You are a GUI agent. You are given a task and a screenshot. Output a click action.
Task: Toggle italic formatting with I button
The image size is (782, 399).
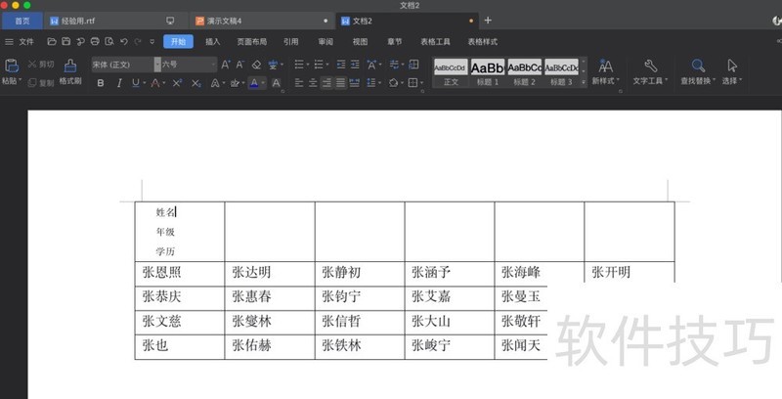[119, 83]
